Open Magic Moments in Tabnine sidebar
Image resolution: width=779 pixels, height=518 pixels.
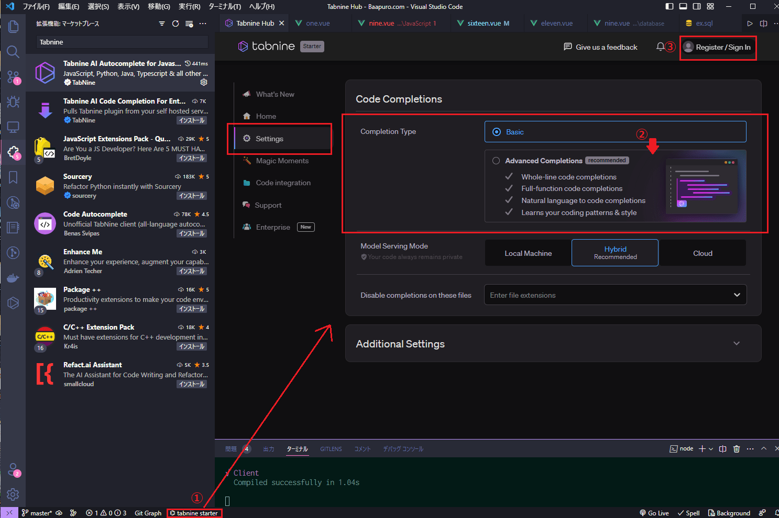[282, 161]
